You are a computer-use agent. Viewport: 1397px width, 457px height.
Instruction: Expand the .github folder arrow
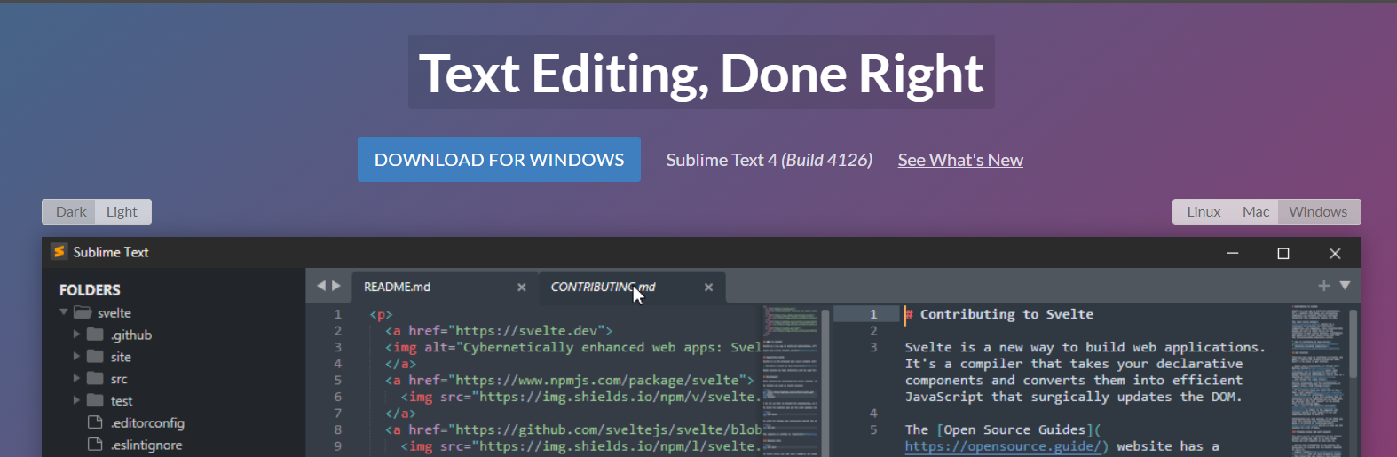76,335
